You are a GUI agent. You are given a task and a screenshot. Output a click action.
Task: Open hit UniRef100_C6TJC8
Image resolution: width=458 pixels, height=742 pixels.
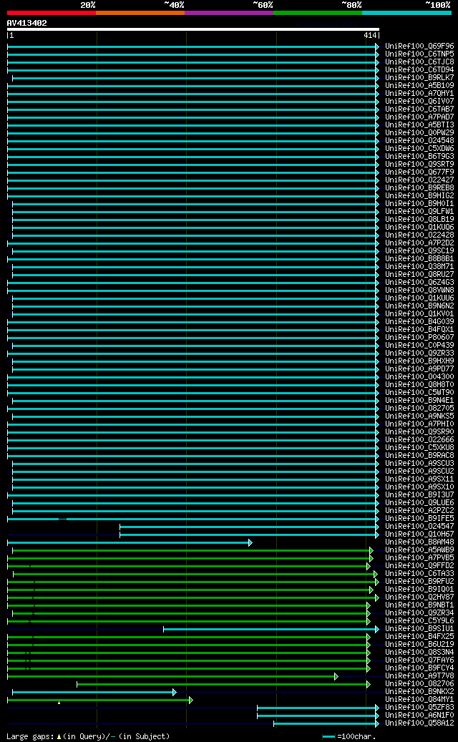coord(419,62)
